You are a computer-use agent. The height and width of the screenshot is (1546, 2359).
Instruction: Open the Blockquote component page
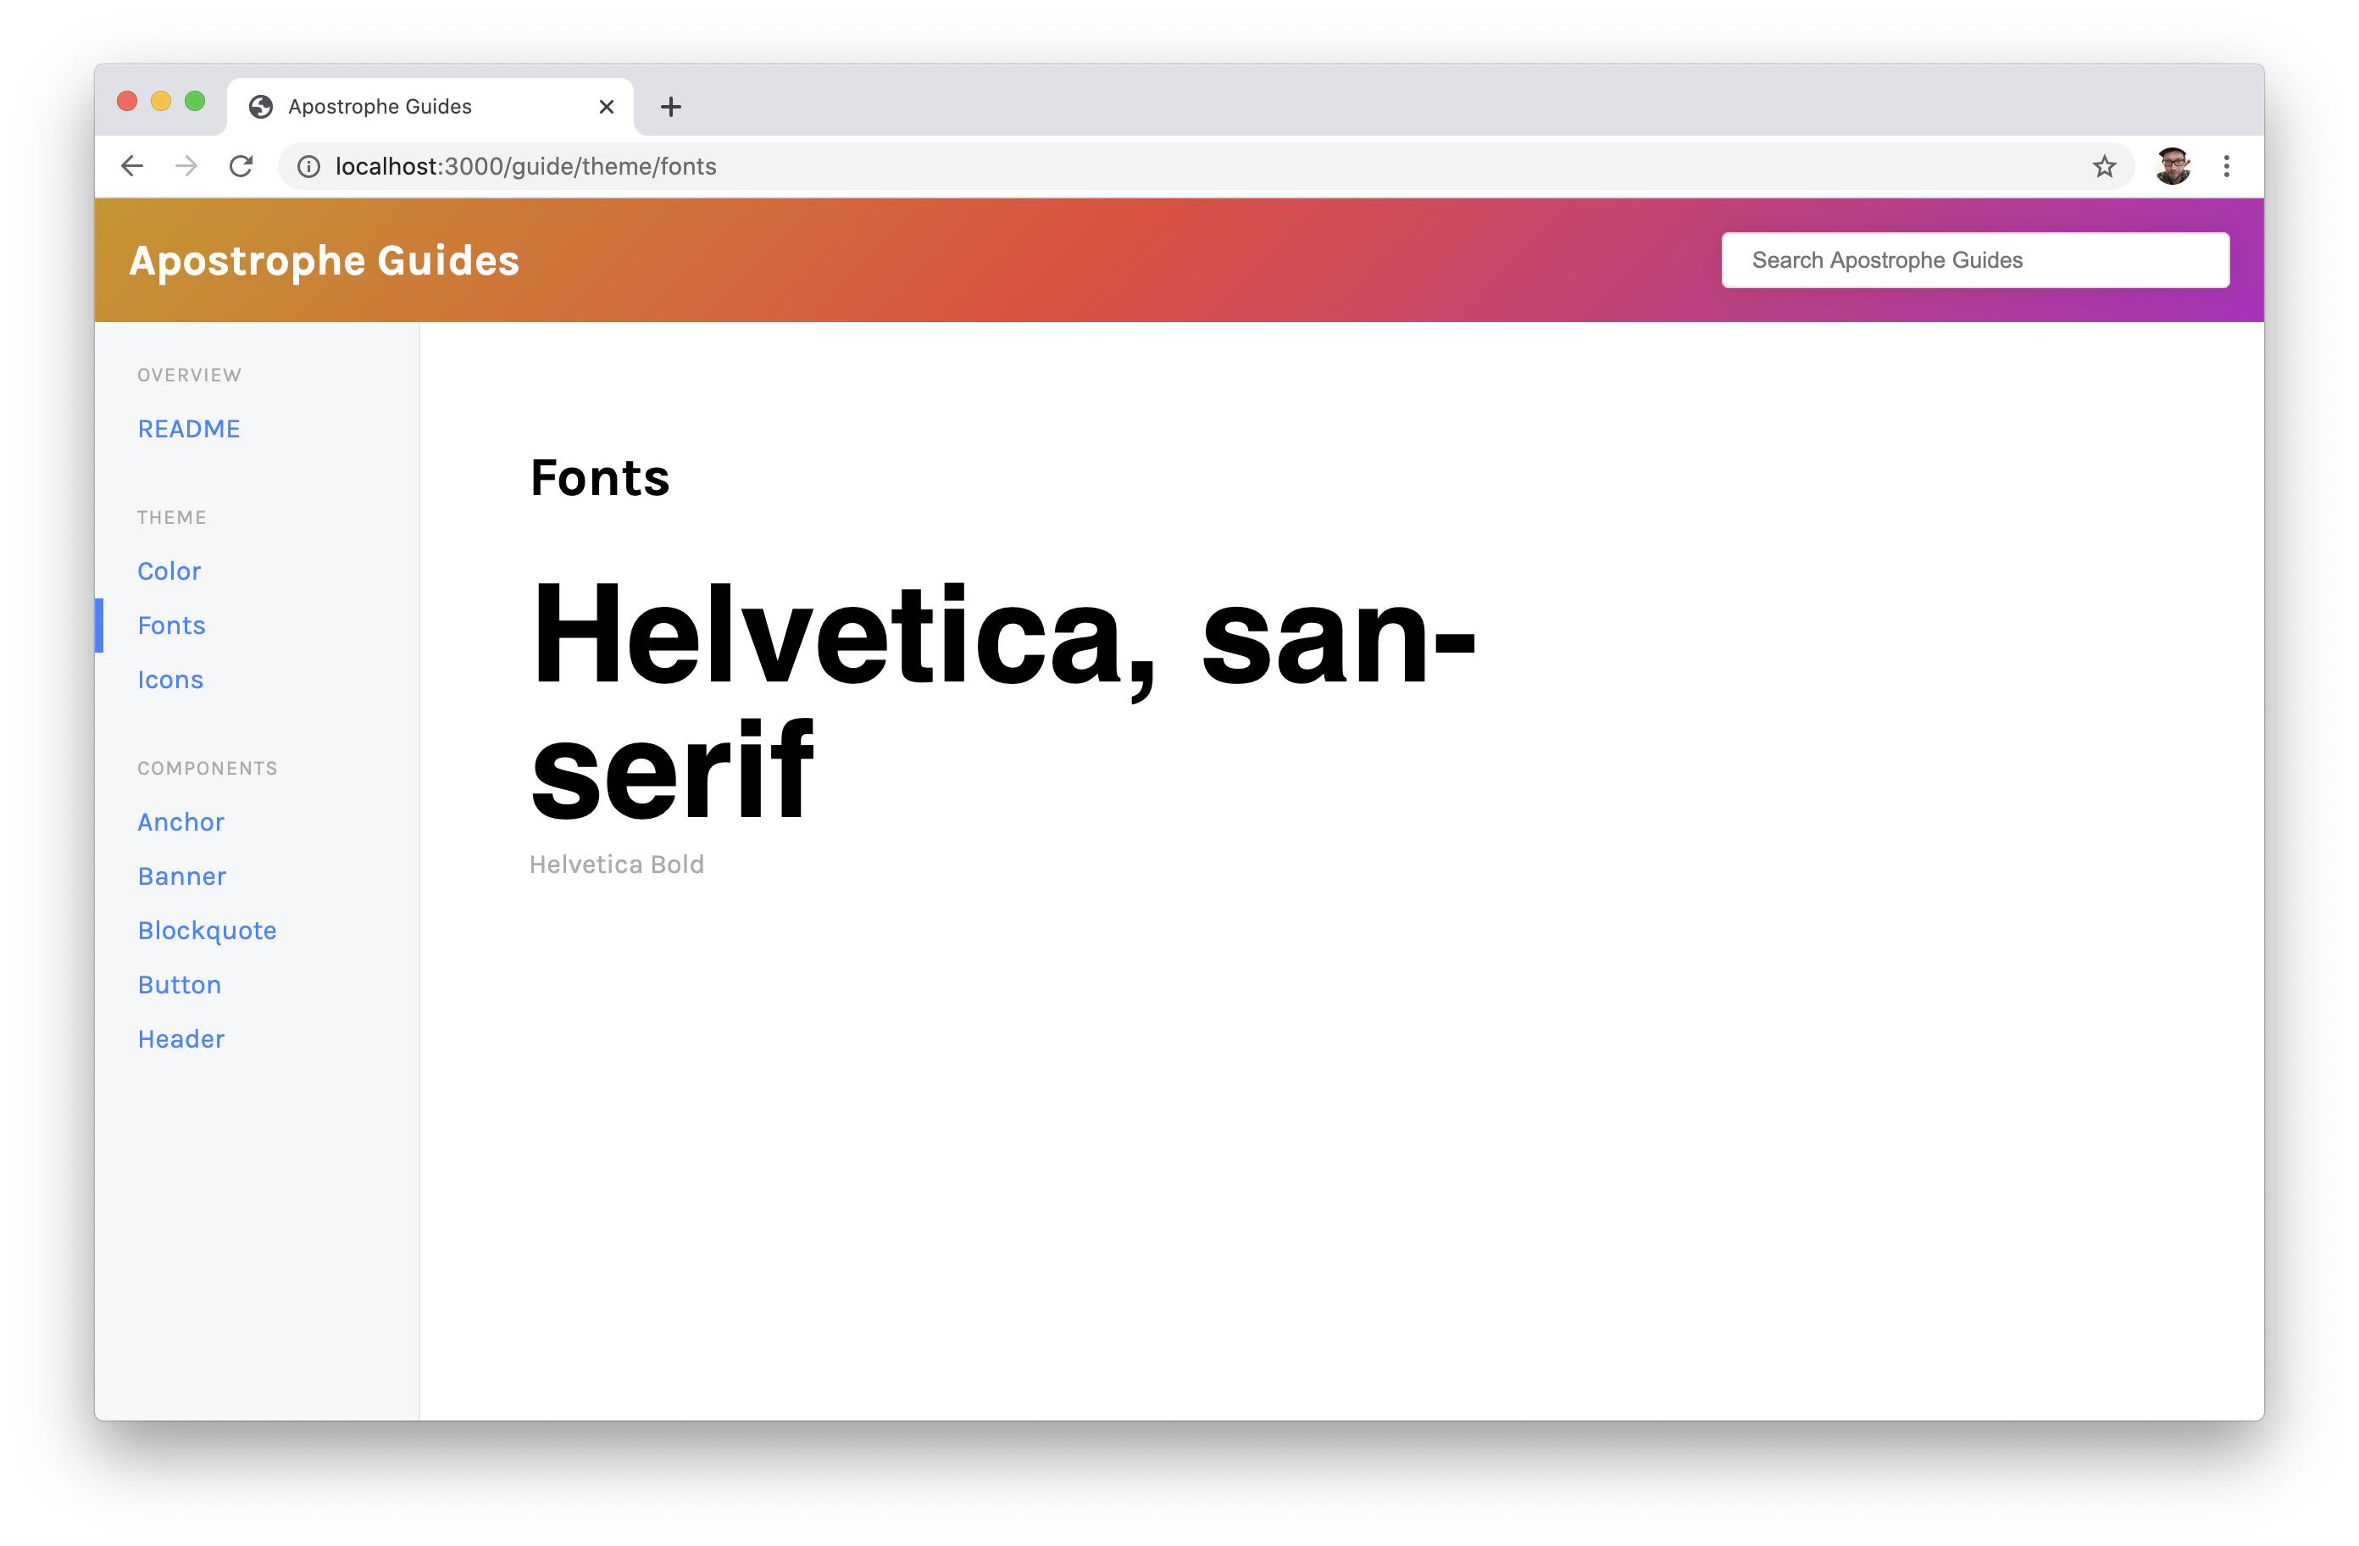207,931
